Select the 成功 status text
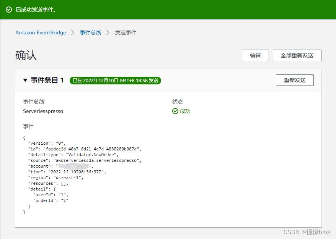 [x=185, y=111]
